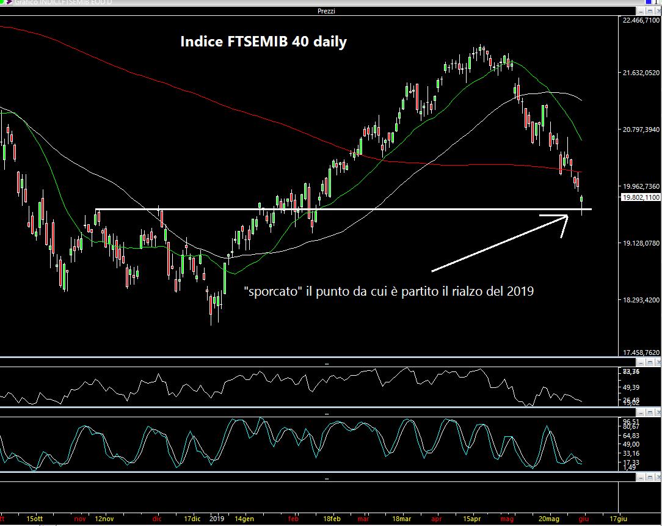Select the Prezzi panel title

(326, 11)
